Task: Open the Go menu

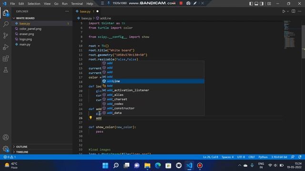Action: coord(56,4)
